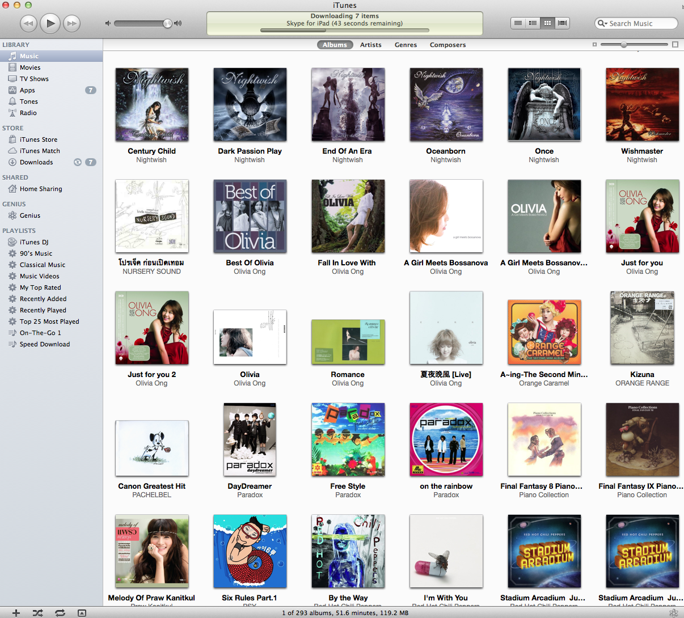Screen dimensions: 684x618
Task: Click the Search Music field
Action: [636, 23]
